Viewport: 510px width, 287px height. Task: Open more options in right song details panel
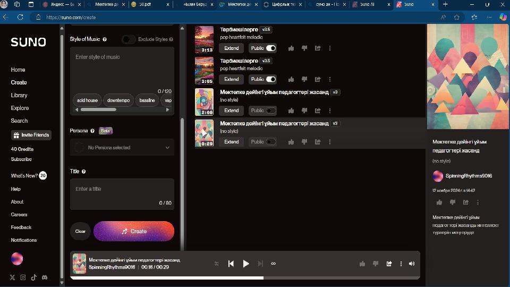point(478,202)
